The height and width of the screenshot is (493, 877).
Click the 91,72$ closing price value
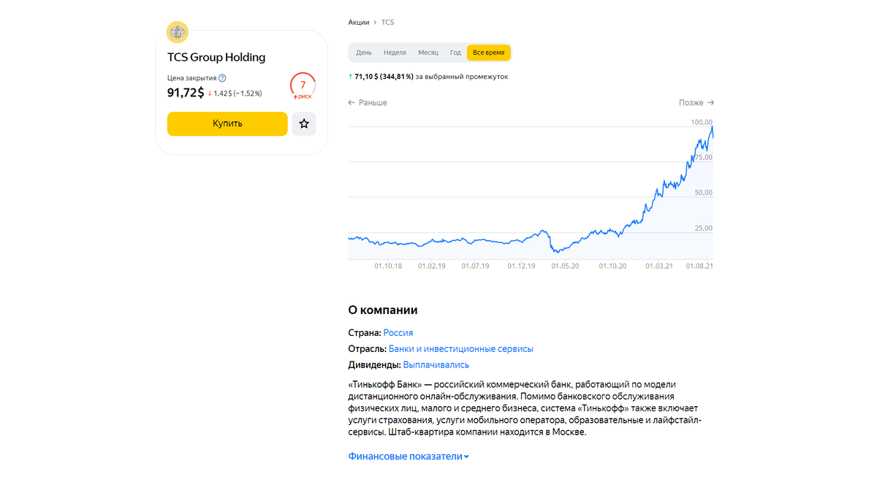[x=186, y=93]
